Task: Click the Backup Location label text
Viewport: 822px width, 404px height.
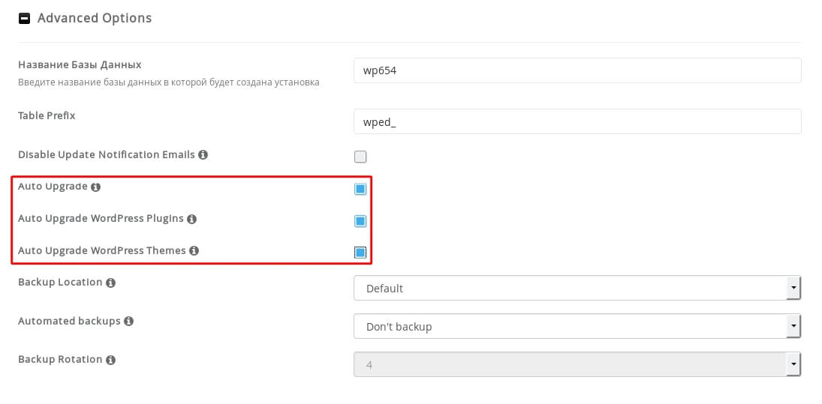Action: coord(60,282)
